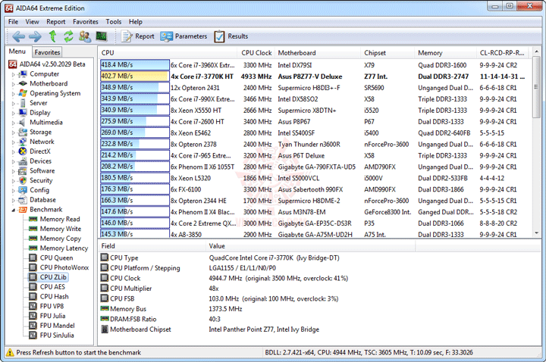
Task: Expand the Server tree node
Action: [13, 104]
